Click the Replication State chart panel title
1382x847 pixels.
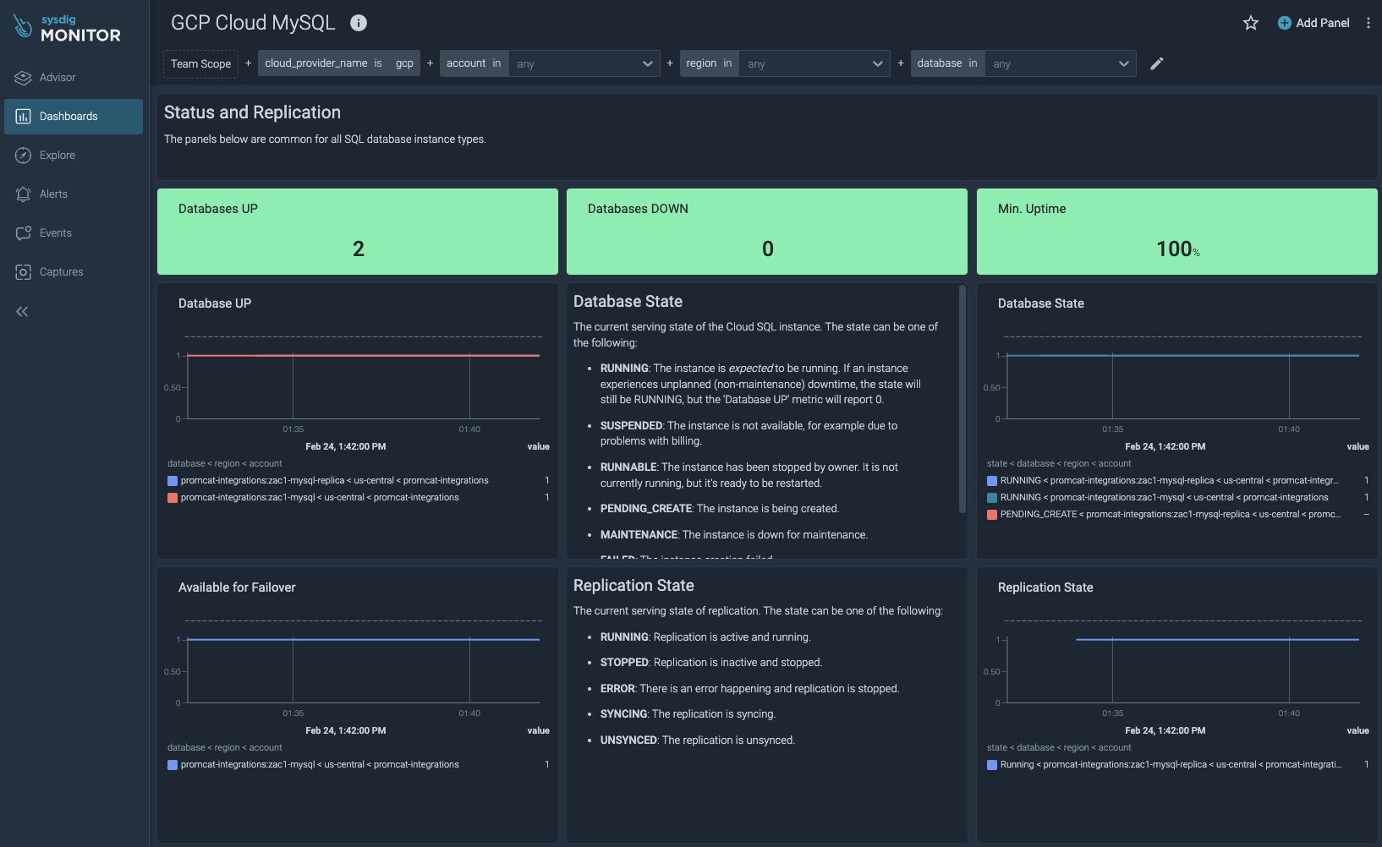(x=1045, y=587)
